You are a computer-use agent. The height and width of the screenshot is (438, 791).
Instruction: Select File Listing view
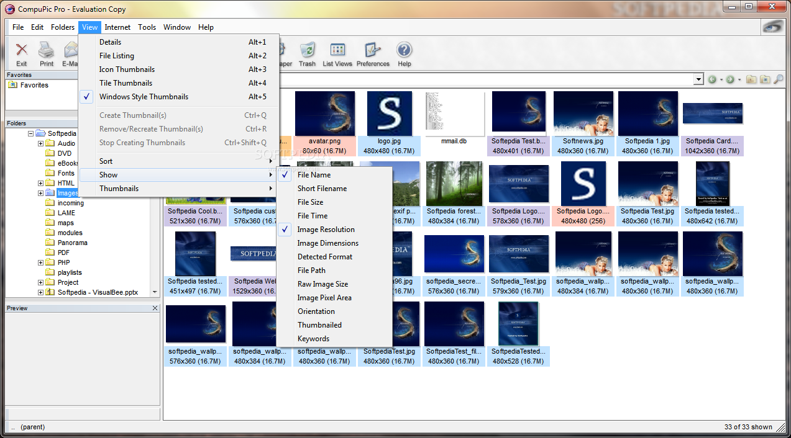pyautogui.click(x=180, y=56)
